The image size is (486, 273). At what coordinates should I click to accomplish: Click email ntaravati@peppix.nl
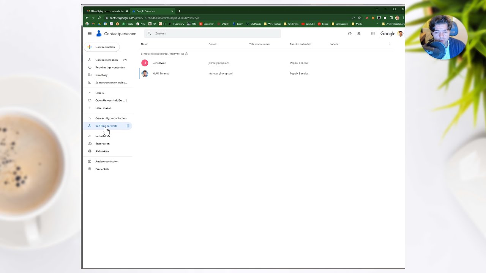tap(220, 74)
